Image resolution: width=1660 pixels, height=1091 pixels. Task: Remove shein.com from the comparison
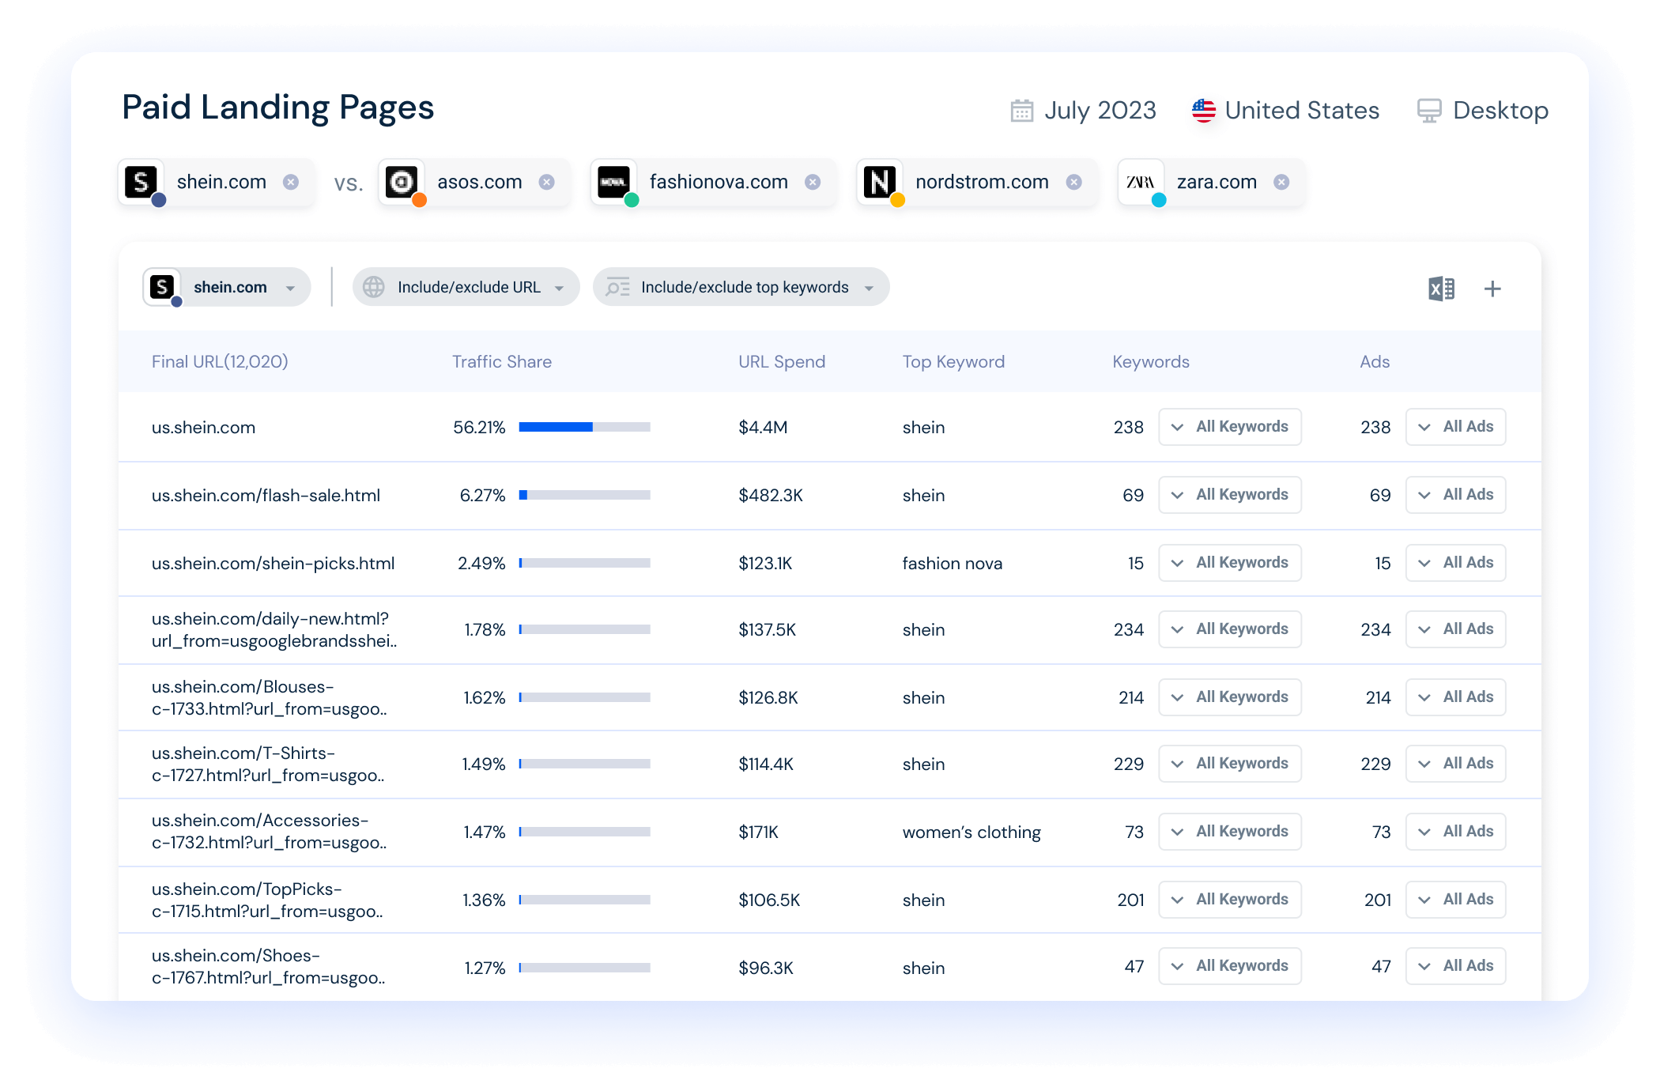click(291, 182)
